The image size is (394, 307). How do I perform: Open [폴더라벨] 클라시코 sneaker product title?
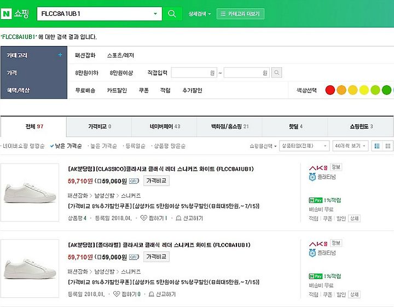click(x=159, y=245)
